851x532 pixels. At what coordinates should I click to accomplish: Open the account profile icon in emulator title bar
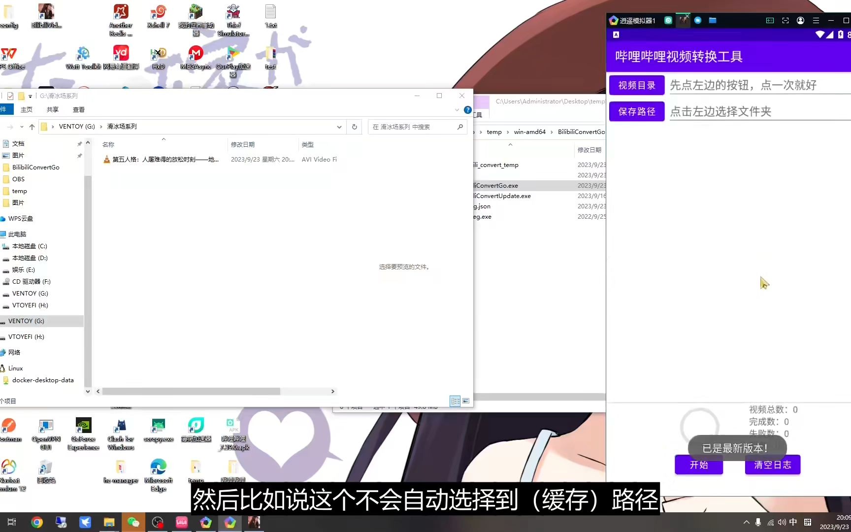(800, 21)
